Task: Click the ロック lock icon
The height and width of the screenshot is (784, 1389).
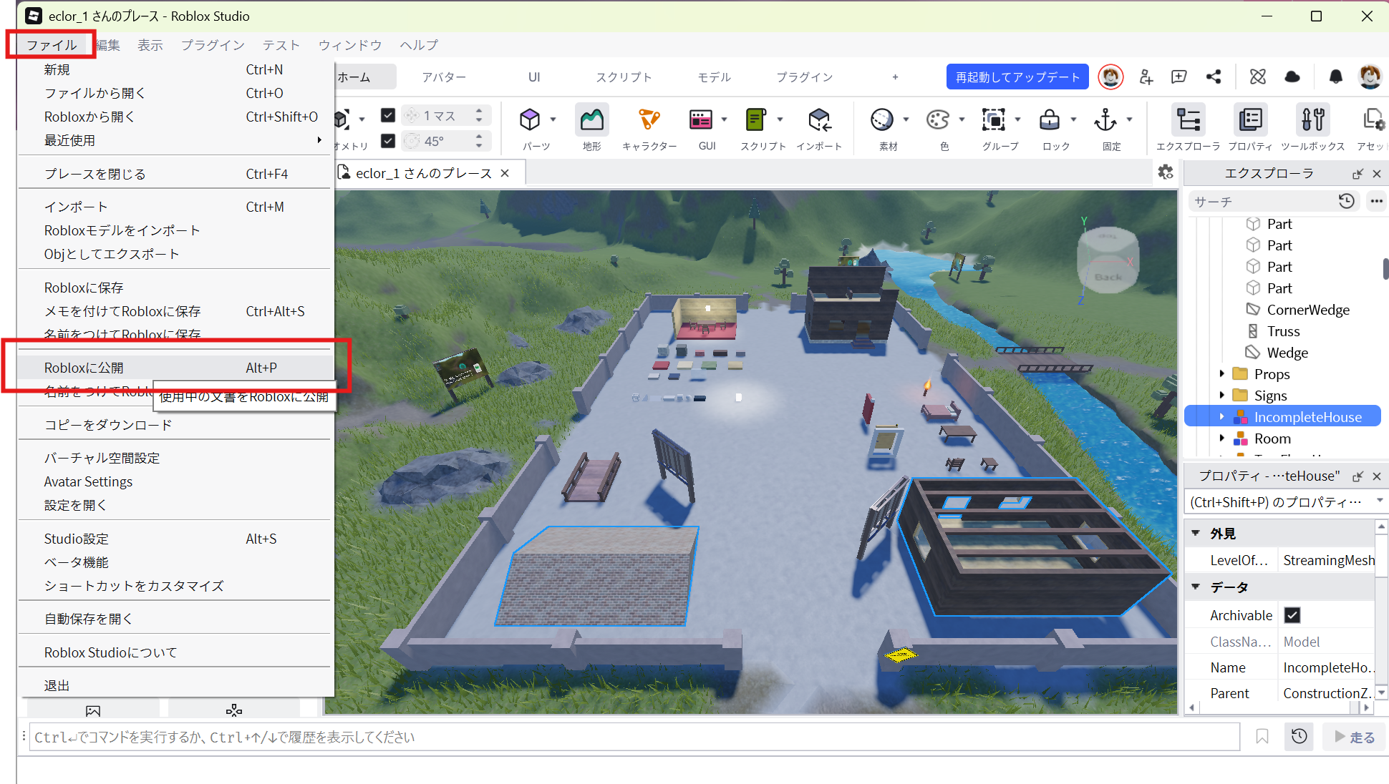Action: tap(1050, 120)
